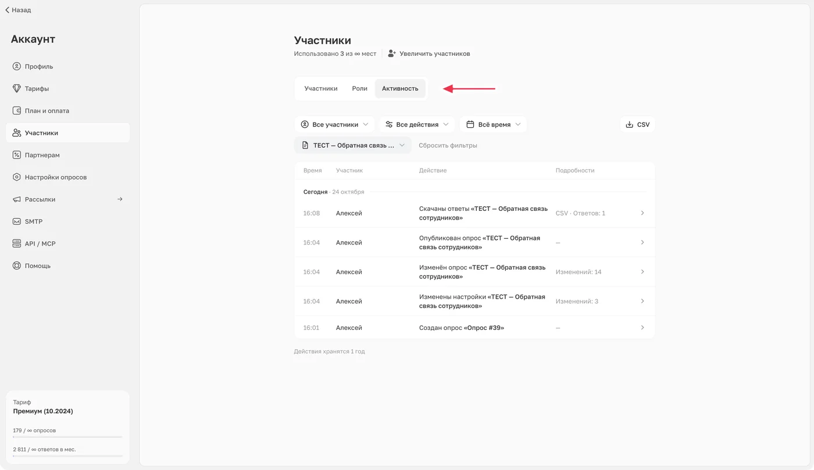The height and width of the screenshot is (470, 814).
Task: Click the ответов в мес. progress bar
Action: [67, 456]
